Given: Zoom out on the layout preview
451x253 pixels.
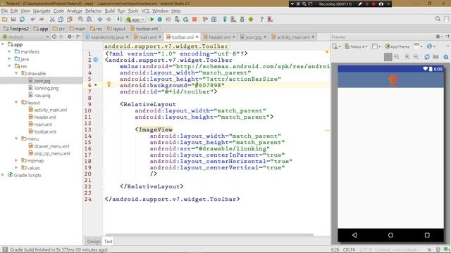Looking at the screenshot, I should coord(416,57).
